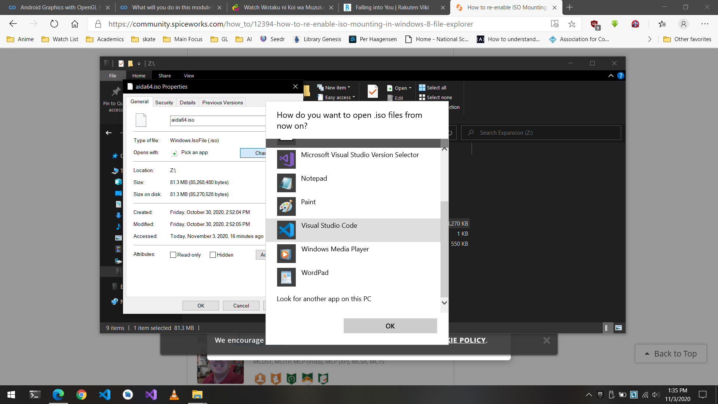Viewport: 718px width, 404px height.
Task: Click the Search Expansion (Z:) field
Action: tap(541, 133)
